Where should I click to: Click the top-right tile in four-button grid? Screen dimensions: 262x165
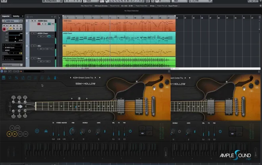pos(149,128)
